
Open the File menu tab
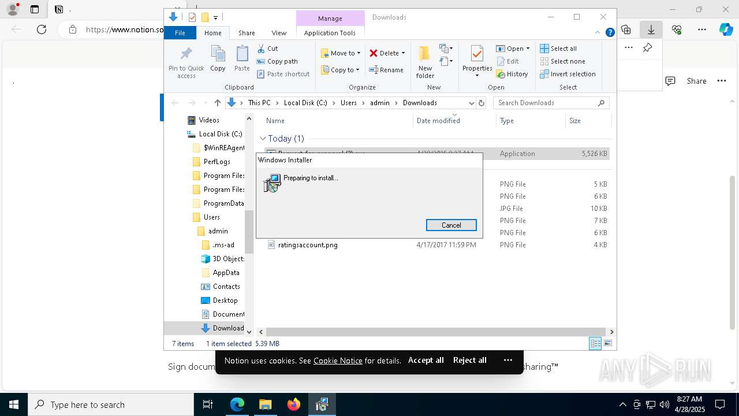coord(180,33)
